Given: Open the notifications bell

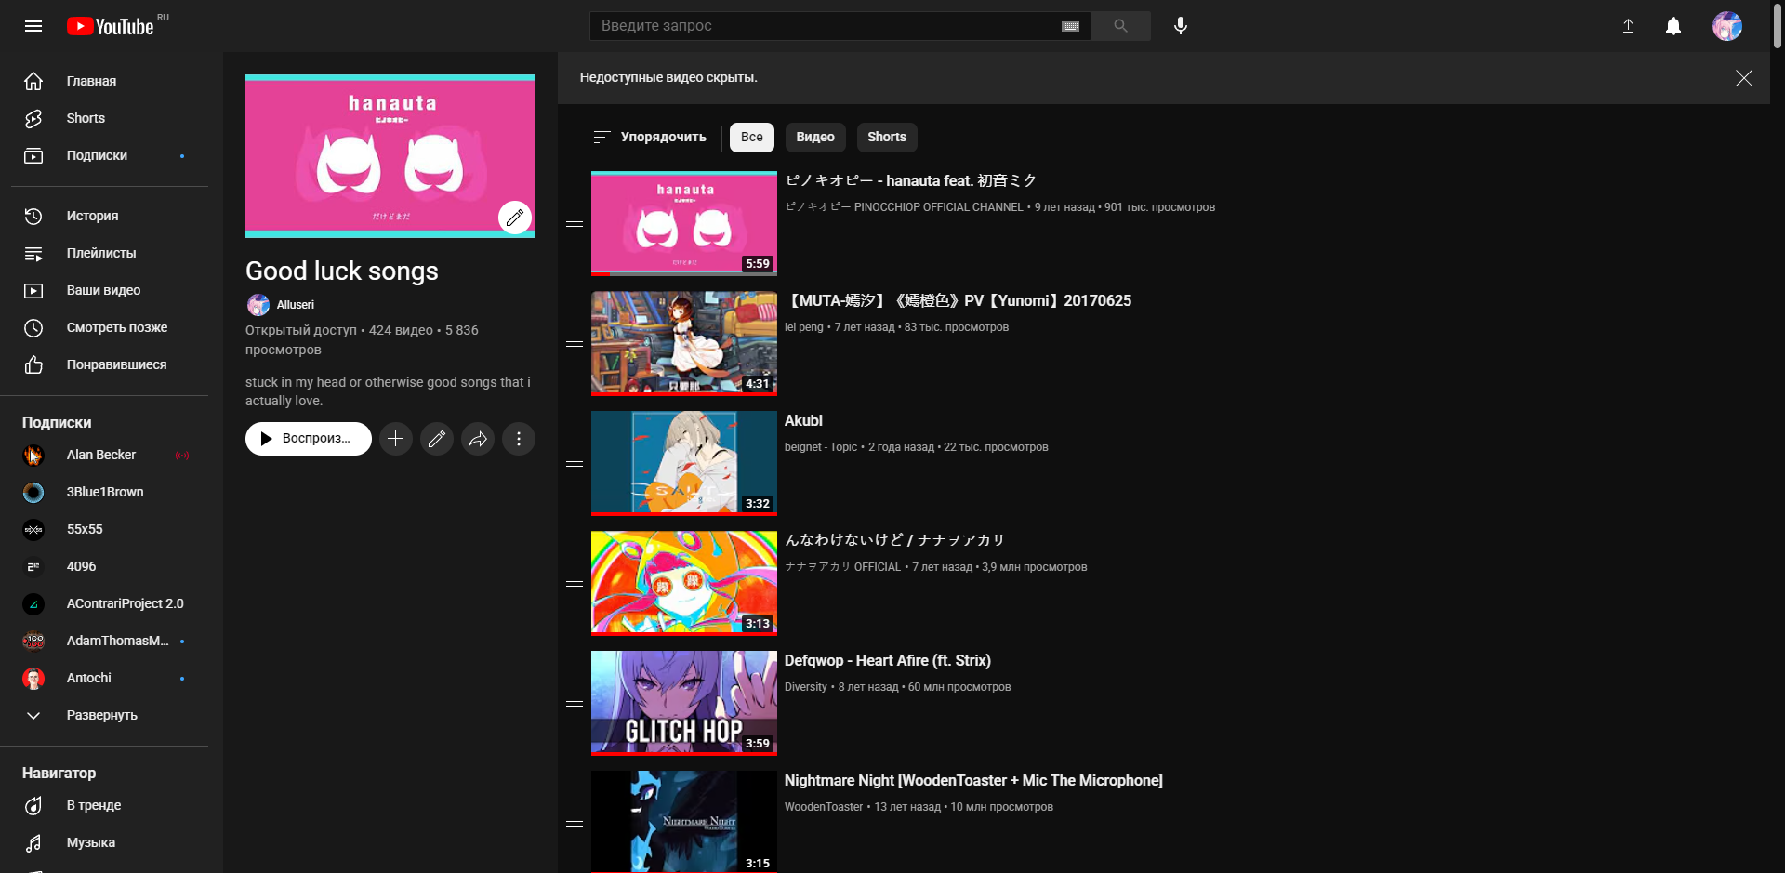Looking at the screenshot, I should click(x=1673, y=26).
